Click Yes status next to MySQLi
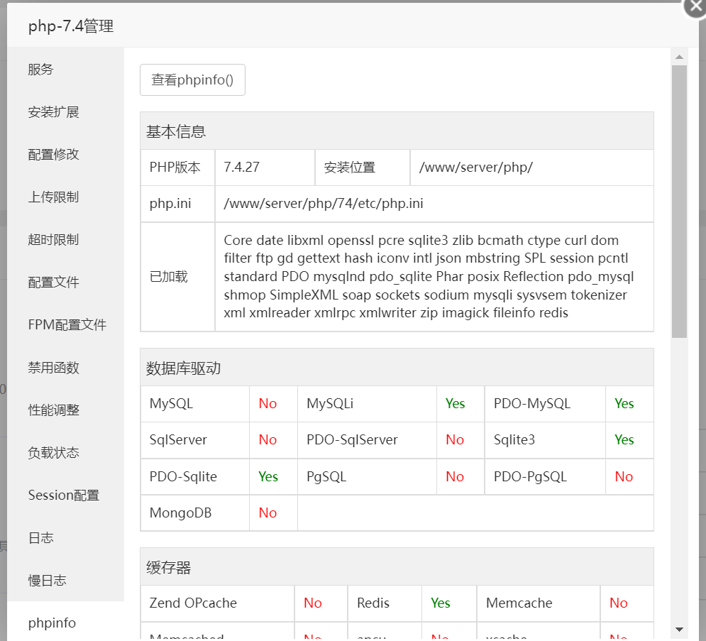The height and width of the screenshot is (641, 706). click(456, 404)
